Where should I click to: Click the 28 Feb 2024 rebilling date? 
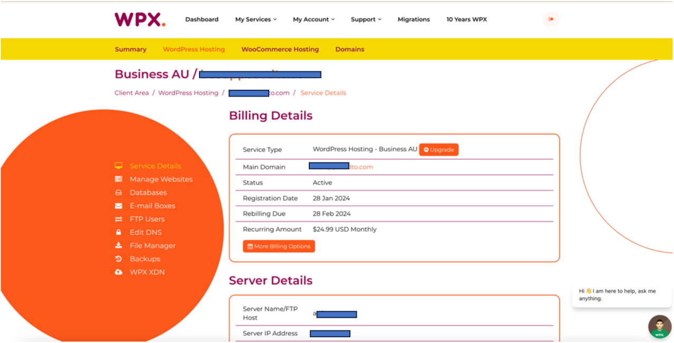332,214
